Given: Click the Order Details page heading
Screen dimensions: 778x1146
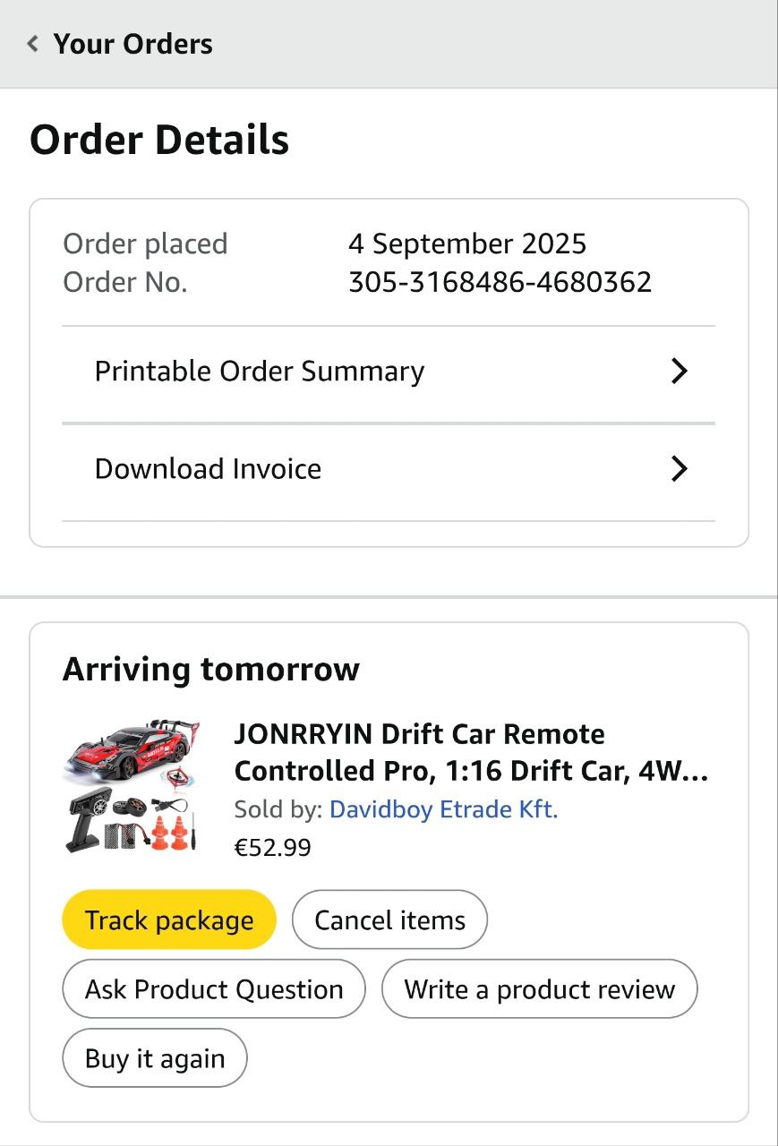Looking at the screenshot, I should click(159, 141).
